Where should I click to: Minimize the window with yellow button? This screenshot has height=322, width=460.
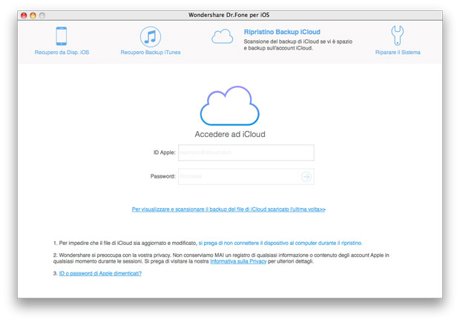[33, 16]
